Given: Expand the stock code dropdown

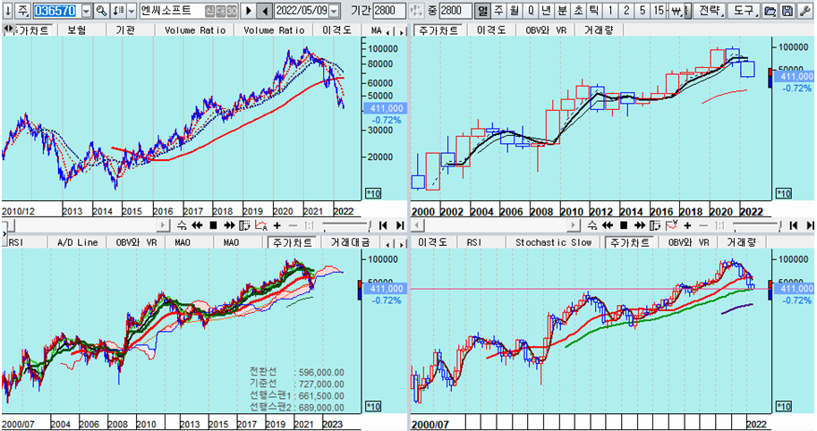Looking at the screenshot, I should [86, 11].
